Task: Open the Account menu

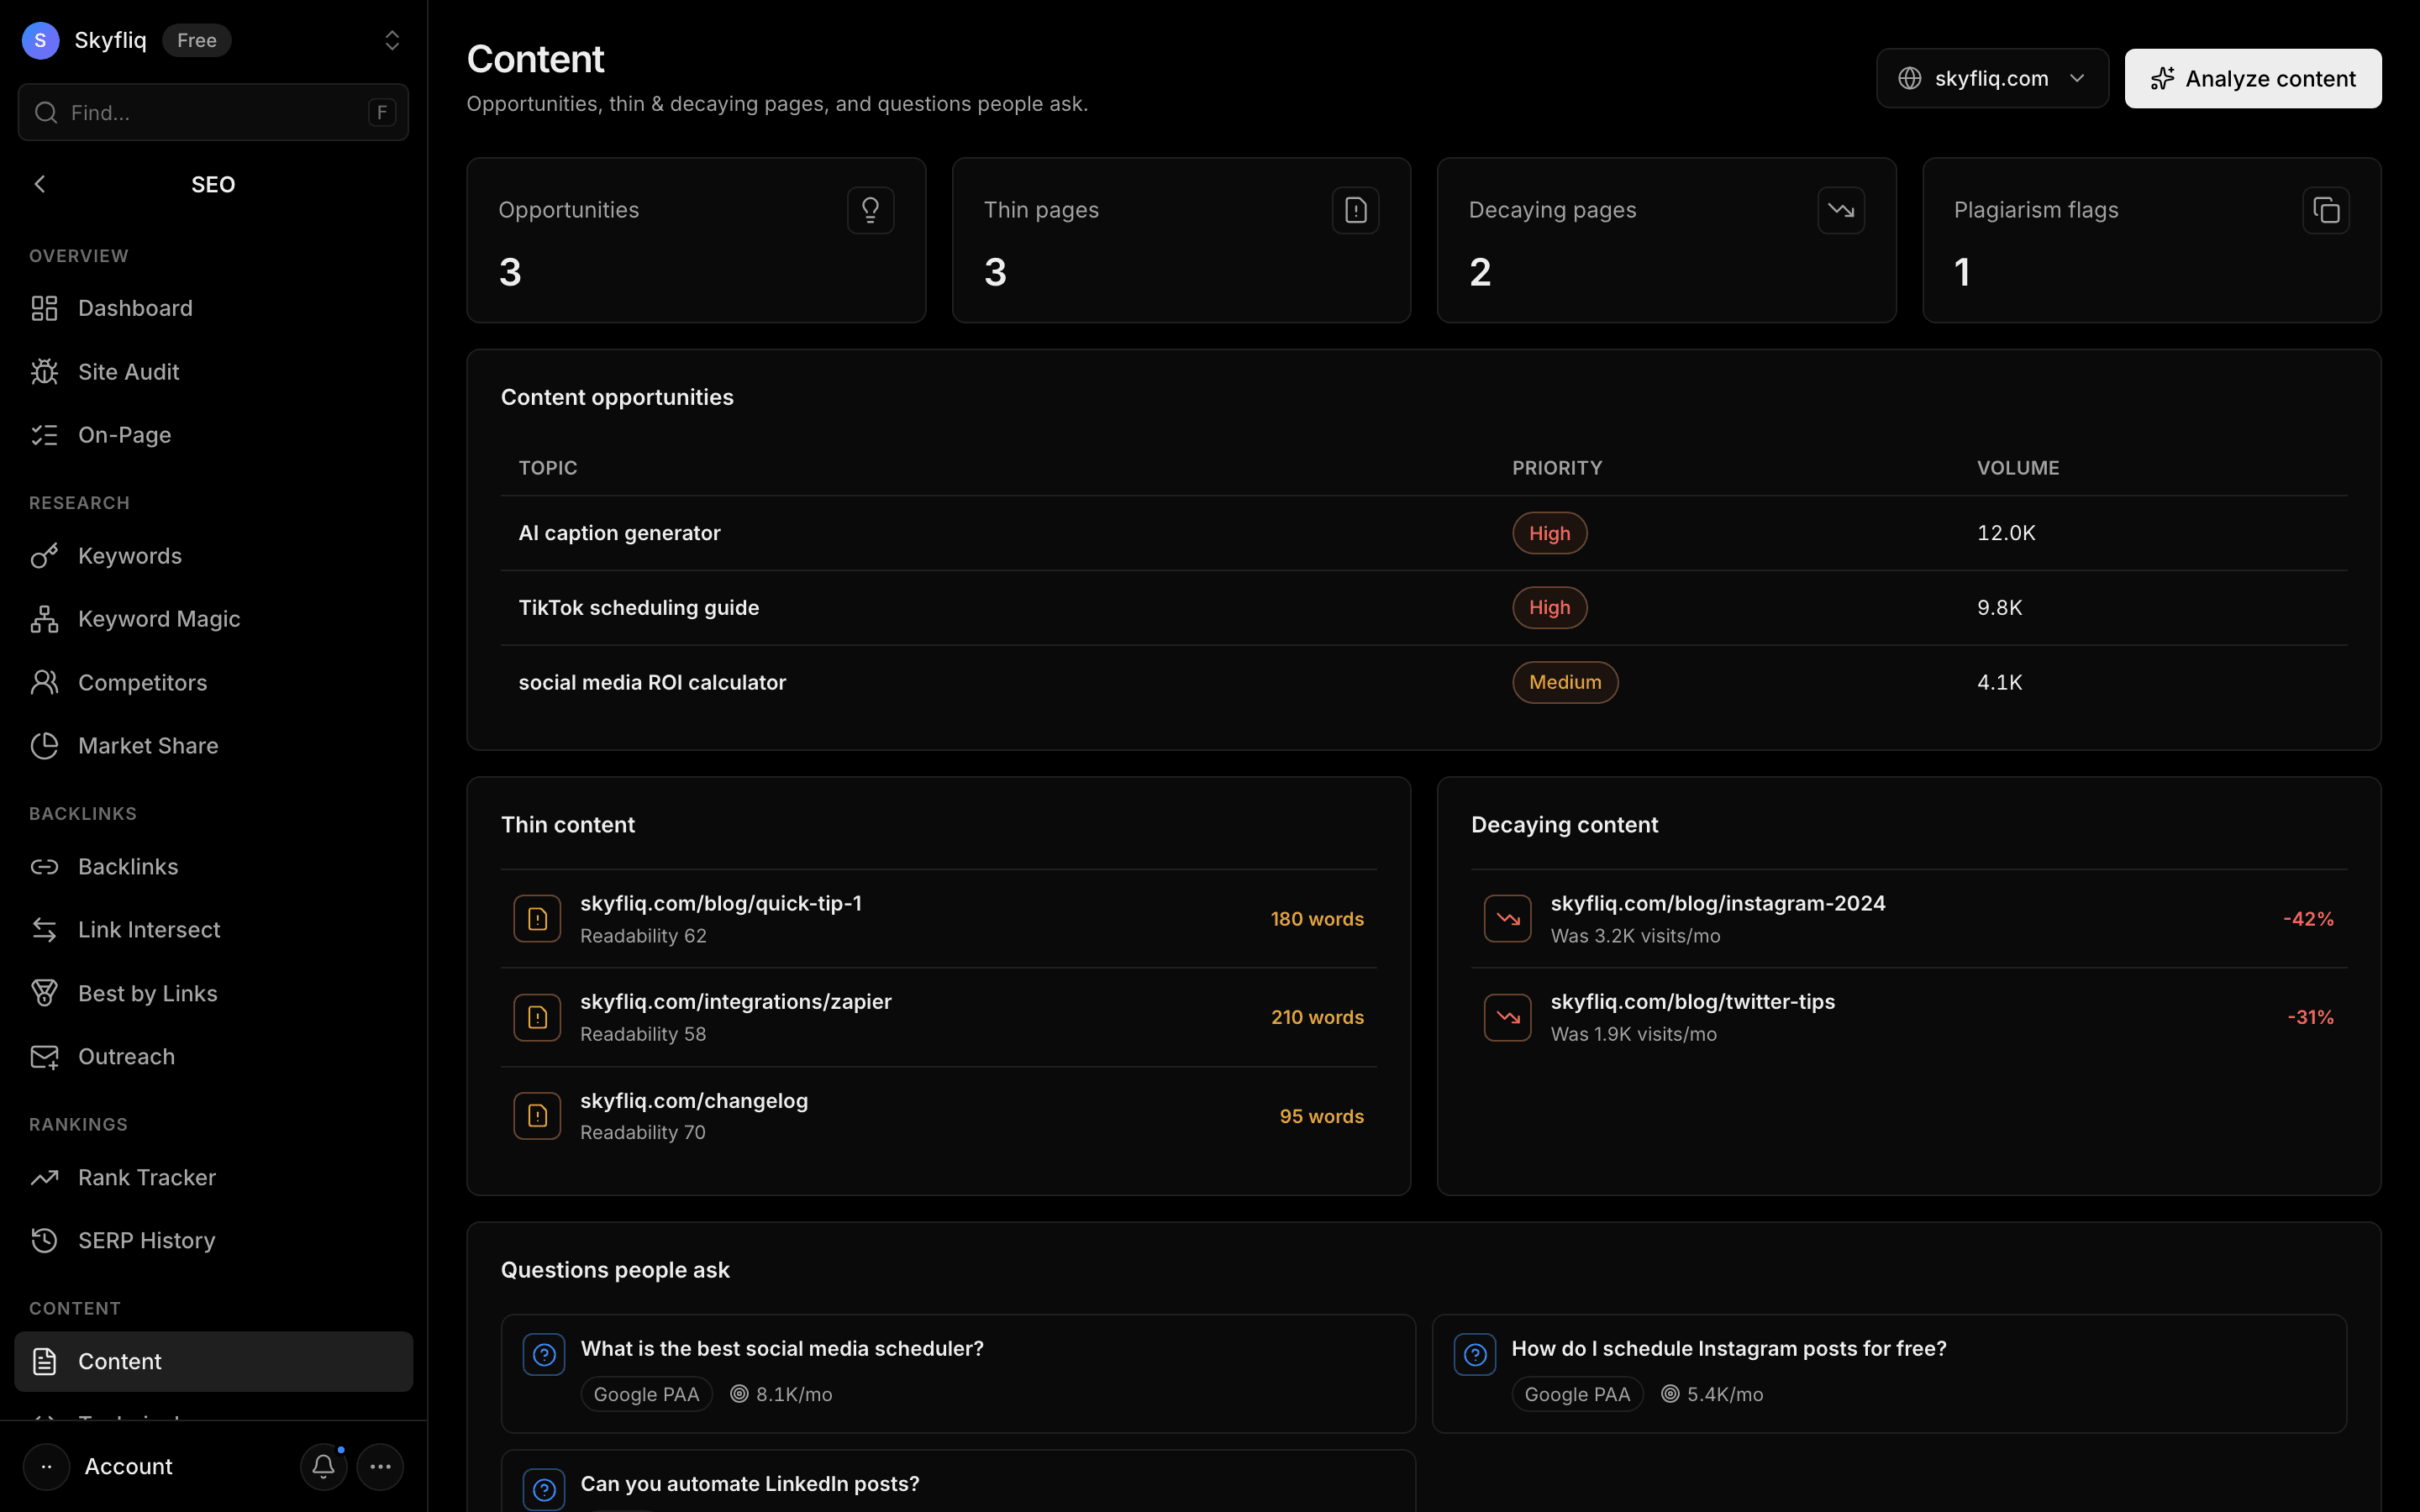Action: pyautogui.click(x=128, y=1466)
